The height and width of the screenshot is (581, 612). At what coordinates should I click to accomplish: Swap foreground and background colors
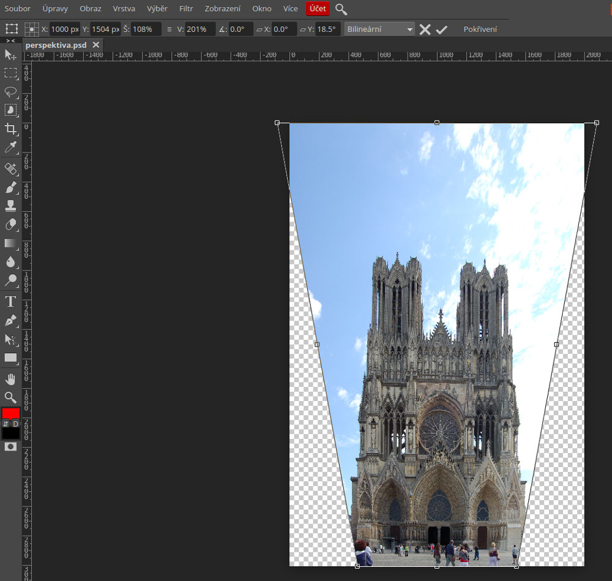click(x=6, y=424)
